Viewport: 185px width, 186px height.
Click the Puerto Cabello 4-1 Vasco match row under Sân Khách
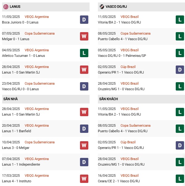point(141,129)
